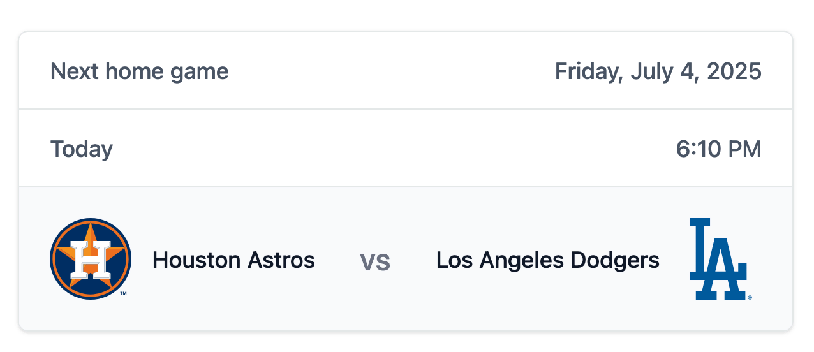Click the word "Houston" in team name
814x352 pixels.
pyautogui.click(x=196, y=260)
